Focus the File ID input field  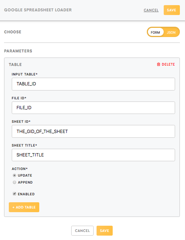[x=93, y=108]
